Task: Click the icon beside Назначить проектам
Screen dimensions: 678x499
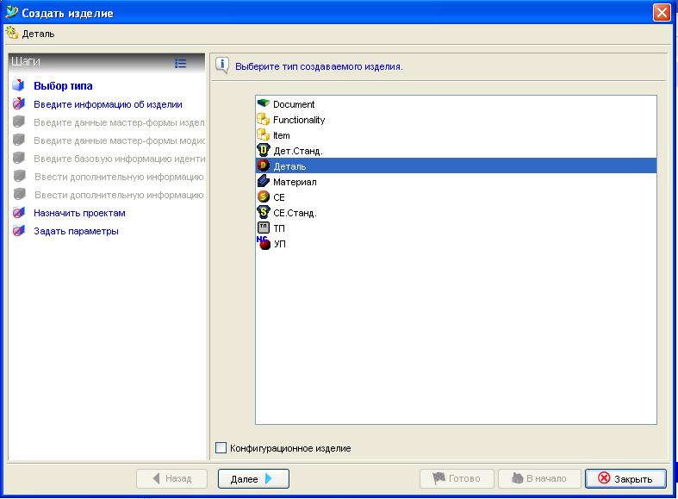Action: 19,213
